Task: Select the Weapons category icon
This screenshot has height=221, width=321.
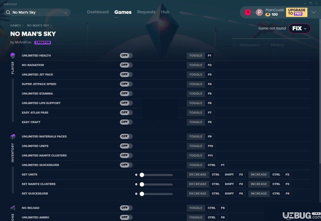Action: click(x=13, y=208)
